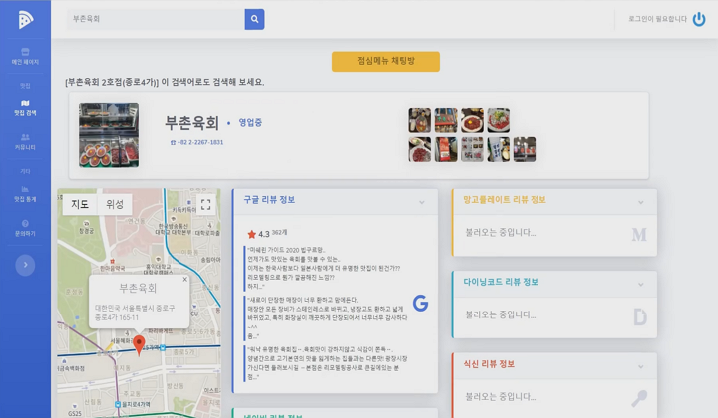Open the 커뮤니티 sidebar item
This screenshot has width=718, height=418.
point(25,142)
